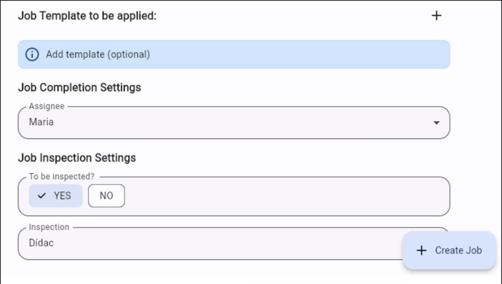Click the plus icon to add job template

click(437, 15)
